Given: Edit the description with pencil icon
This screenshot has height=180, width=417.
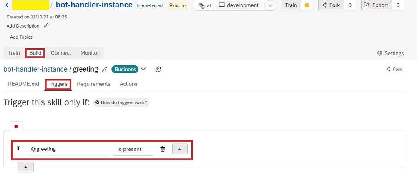Looking at the screenshot, I should [x=46, y=26].
